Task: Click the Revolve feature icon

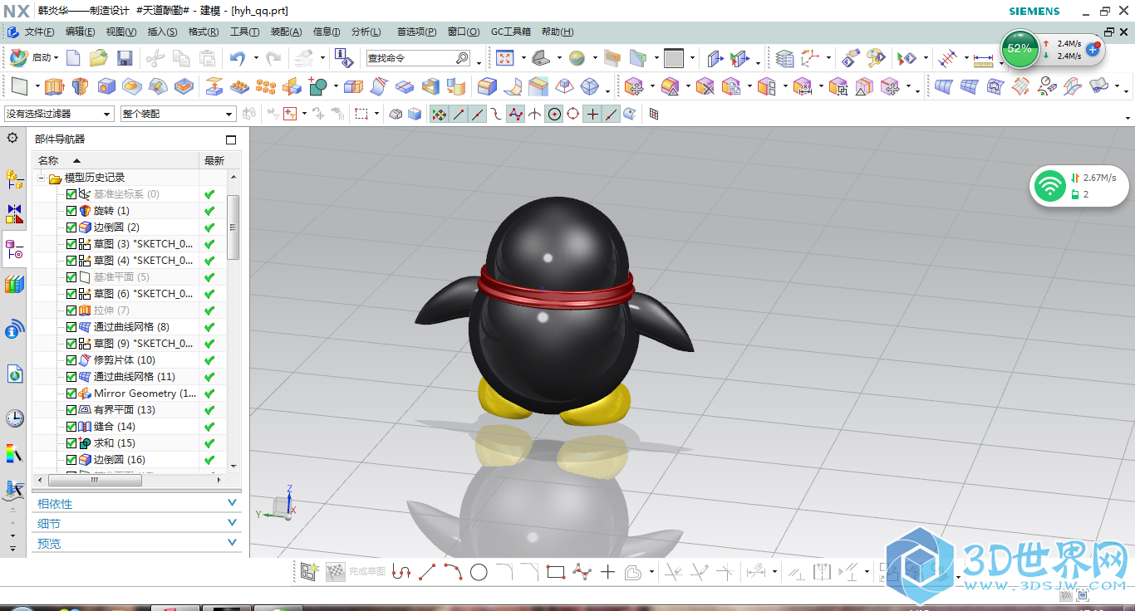Action: [80, 86]
